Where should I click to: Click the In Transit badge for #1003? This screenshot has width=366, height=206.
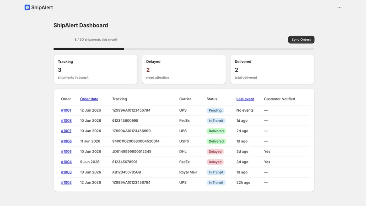pyautogui.click(x=216, y=172)
